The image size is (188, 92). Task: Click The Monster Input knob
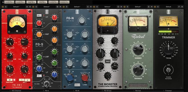(x=101, y=53)
